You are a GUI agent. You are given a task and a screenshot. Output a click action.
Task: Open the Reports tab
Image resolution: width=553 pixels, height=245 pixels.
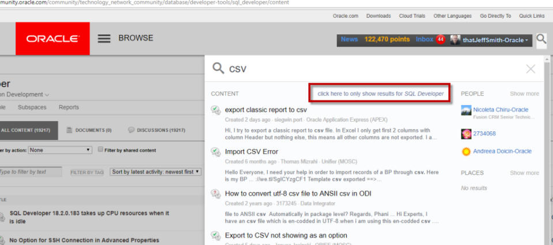pos(69,107)
